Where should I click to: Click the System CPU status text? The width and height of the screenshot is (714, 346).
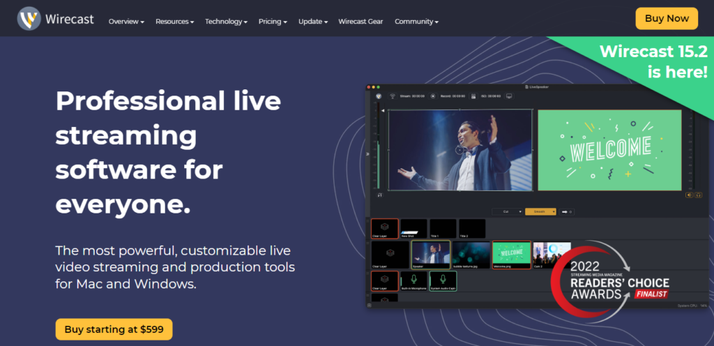pos(692,306)
